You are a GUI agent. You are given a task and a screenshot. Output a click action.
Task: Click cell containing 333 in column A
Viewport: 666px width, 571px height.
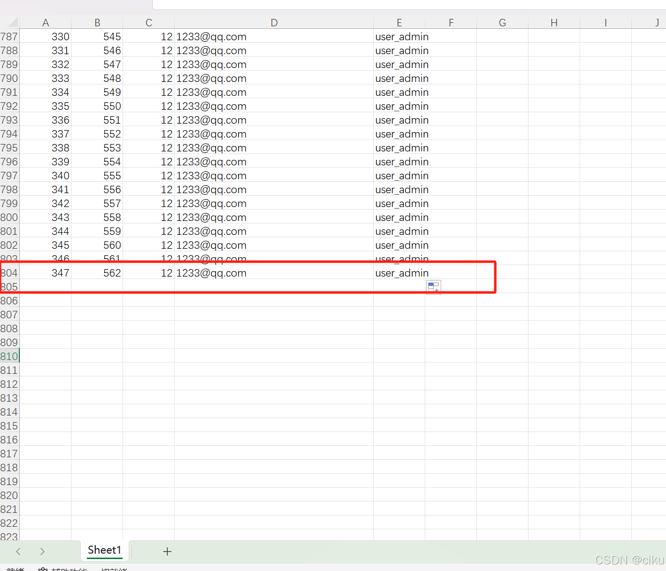[x=46, y=78]
